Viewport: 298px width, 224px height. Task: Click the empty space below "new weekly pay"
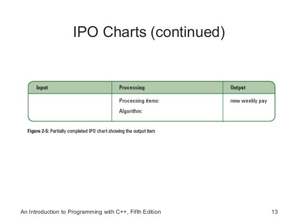pyautogui.click(x=248, y=113)
